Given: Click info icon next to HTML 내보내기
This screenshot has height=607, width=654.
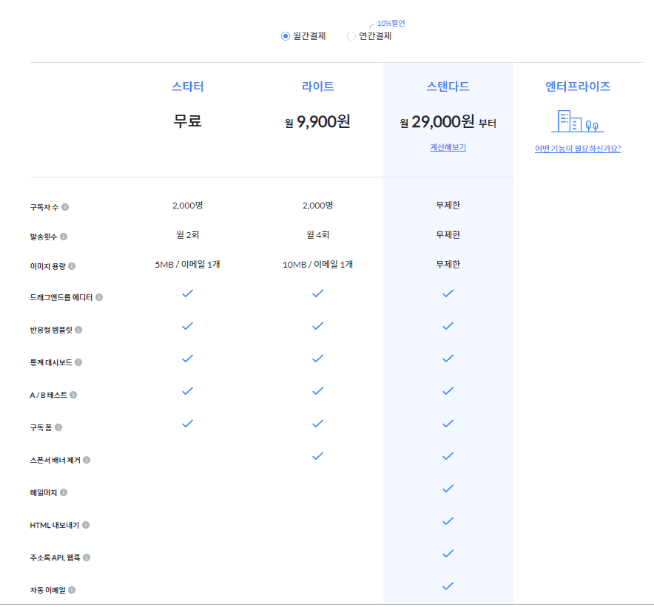Looking at the screenshot, I should tap(86, 525).
